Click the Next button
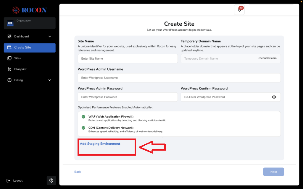 point(273,172)
